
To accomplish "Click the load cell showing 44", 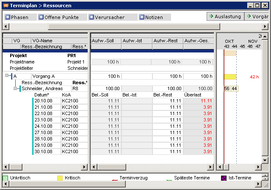I will coord(235,88).
